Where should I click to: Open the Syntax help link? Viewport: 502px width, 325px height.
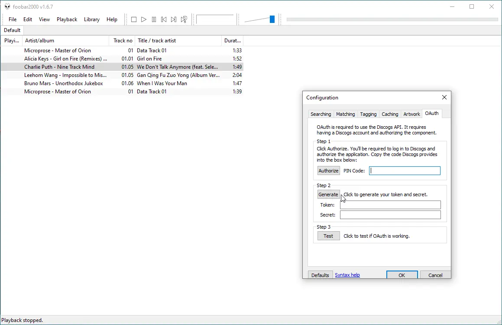click(347, 275)
